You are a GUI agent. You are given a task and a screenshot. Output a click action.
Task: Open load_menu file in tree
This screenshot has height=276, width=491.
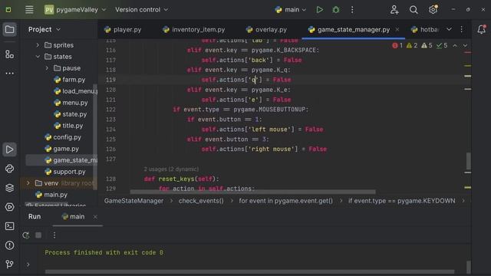75,91
